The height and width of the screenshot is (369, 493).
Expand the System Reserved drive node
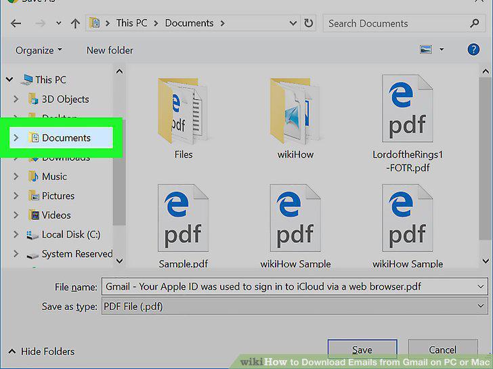click(x=16, y=254)
